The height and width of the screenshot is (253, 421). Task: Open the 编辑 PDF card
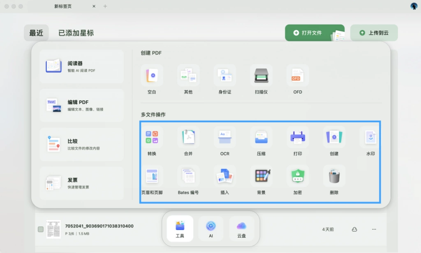(x=82, y=105)
